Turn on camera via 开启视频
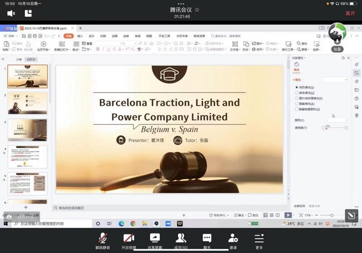This screenshot has height=253, width=362. [129, 241]
